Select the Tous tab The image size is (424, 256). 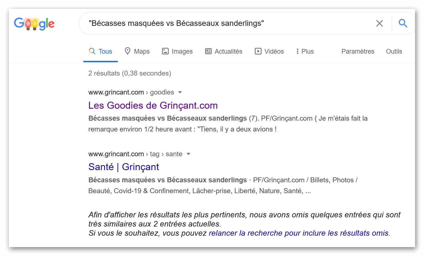coord(100,51)
